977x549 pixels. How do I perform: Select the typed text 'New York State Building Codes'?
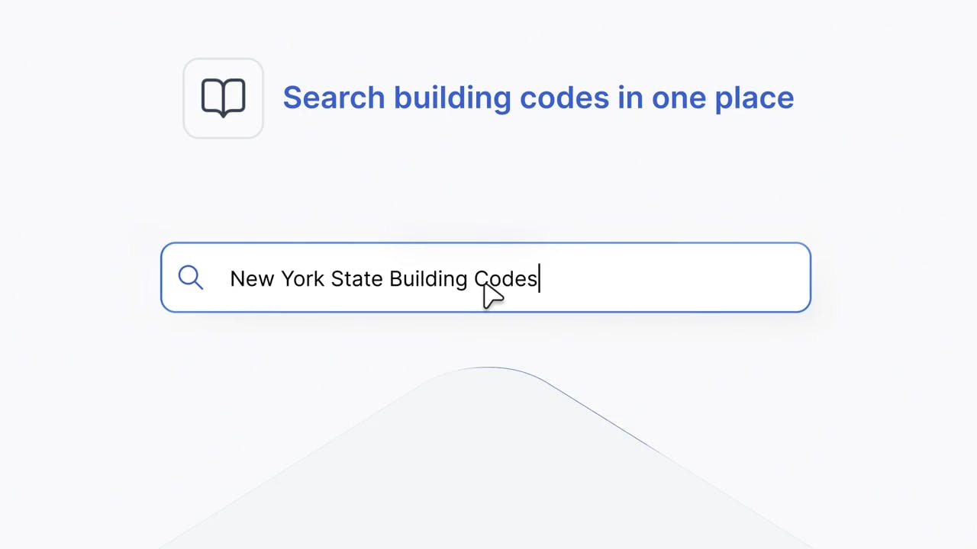point(384,279)
